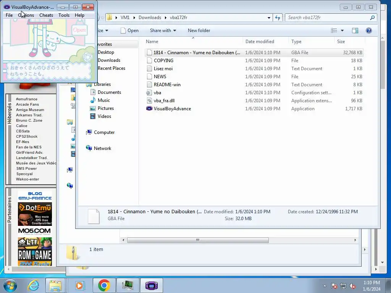Open the Cheats menu in VisualBoyAdvance

point(46,15)
